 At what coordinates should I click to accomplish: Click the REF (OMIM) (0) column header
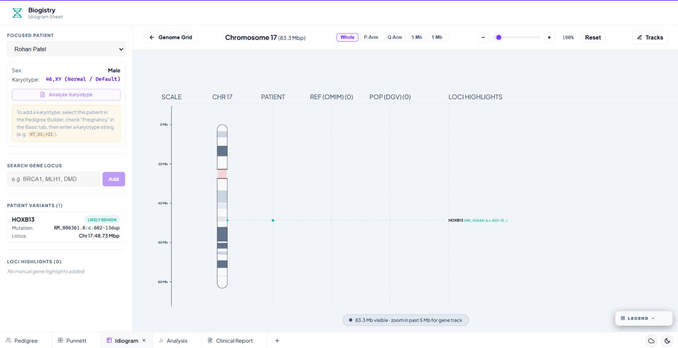click(332, 97)
